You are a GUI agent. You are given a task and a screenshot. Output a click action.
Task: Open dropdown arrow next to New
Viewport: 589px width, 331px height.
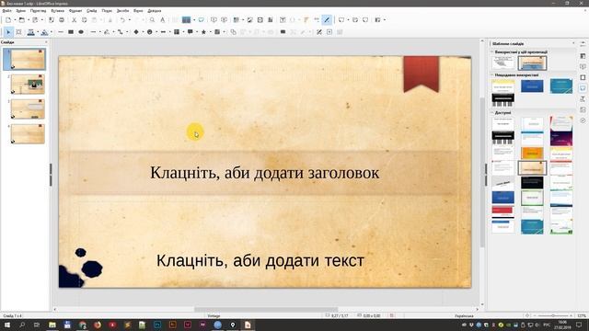point(15,20)
